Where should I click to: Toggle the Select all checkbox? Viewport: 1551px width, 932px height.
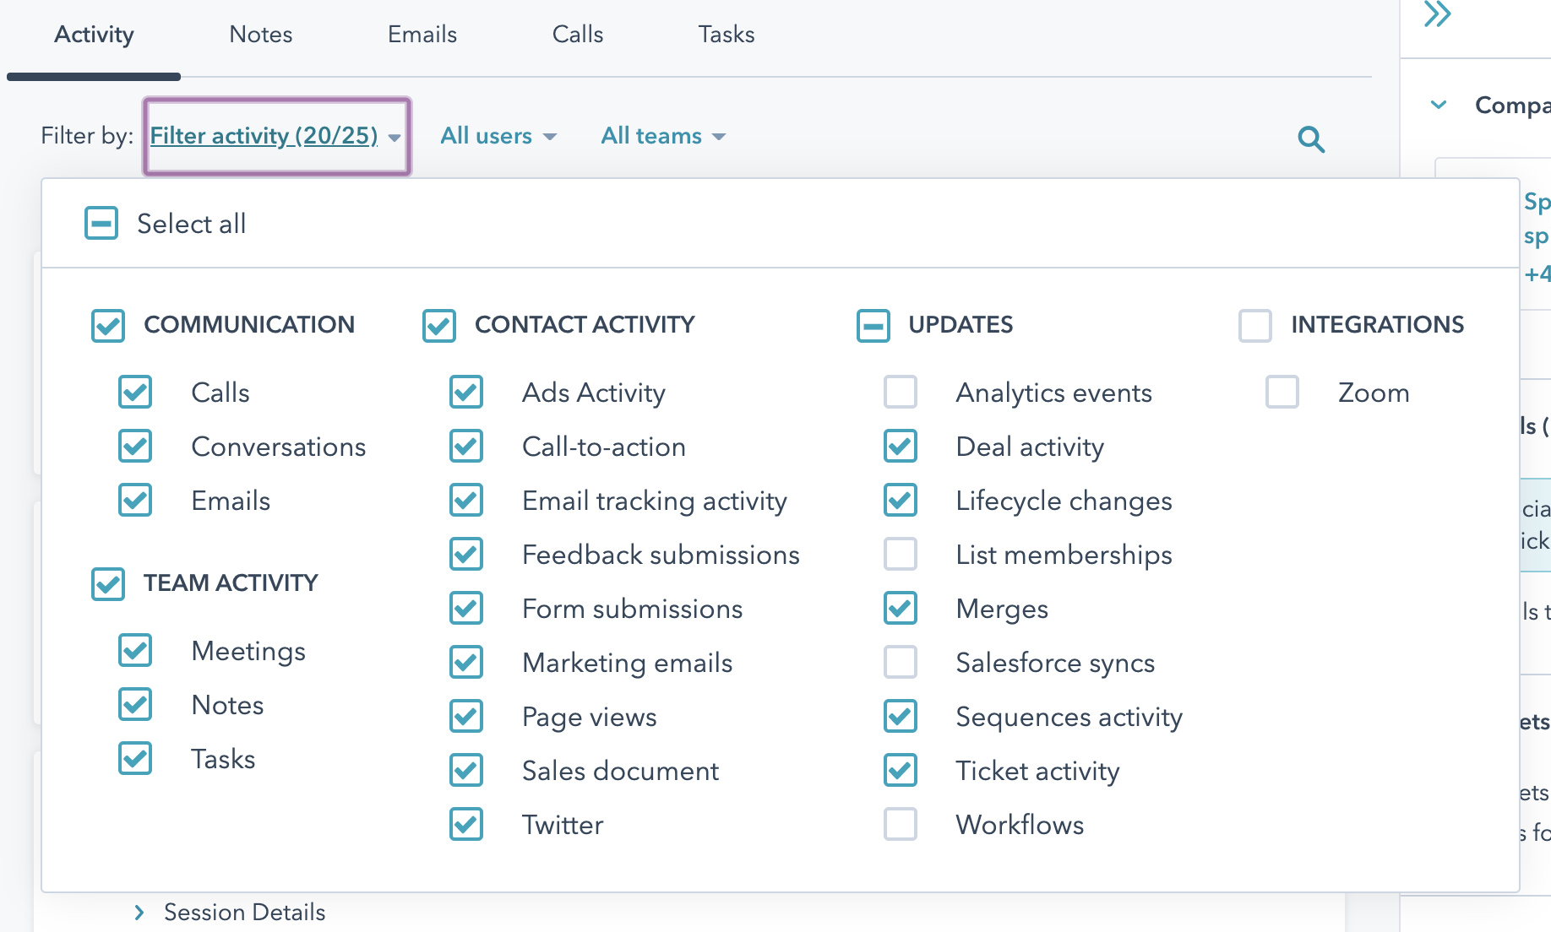point(101,224)
